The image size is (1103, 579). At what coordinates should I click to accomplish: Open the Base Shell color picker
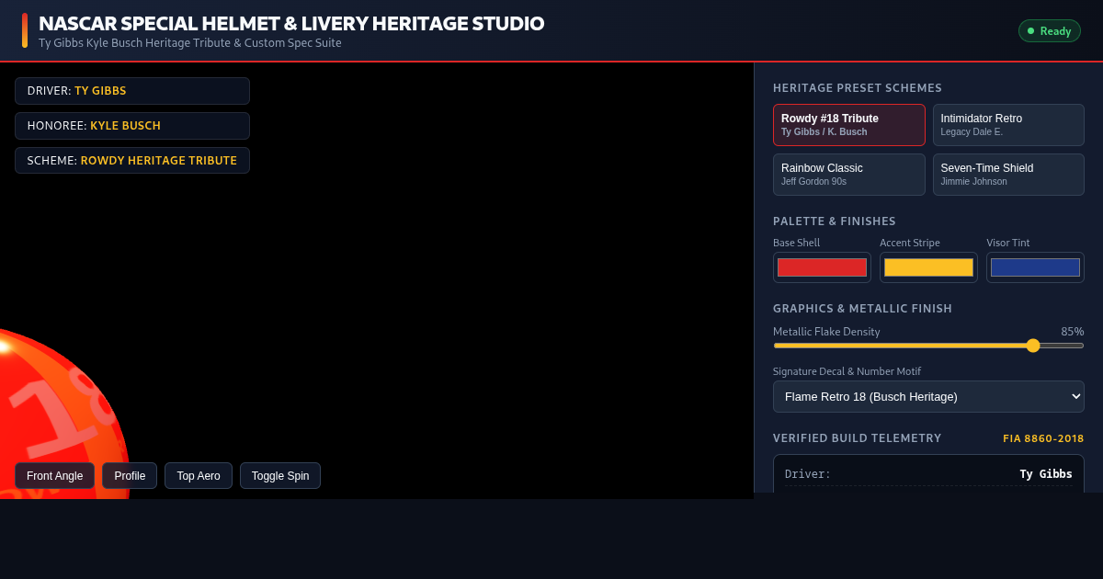pyautogui.click(x=822, y=267)
